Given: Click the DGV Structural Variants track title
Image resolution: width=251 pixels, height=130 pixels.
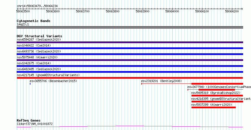Looking at the screenshot, I should [39, 36].
